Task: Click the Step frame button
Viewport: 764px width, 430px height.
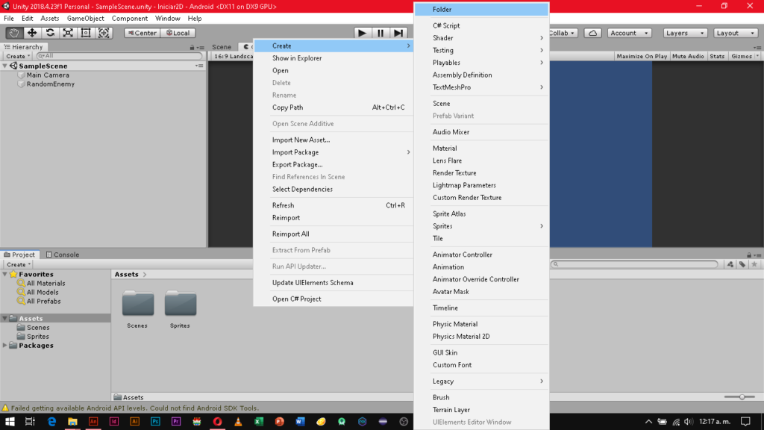Action: [x=398, y=33]
